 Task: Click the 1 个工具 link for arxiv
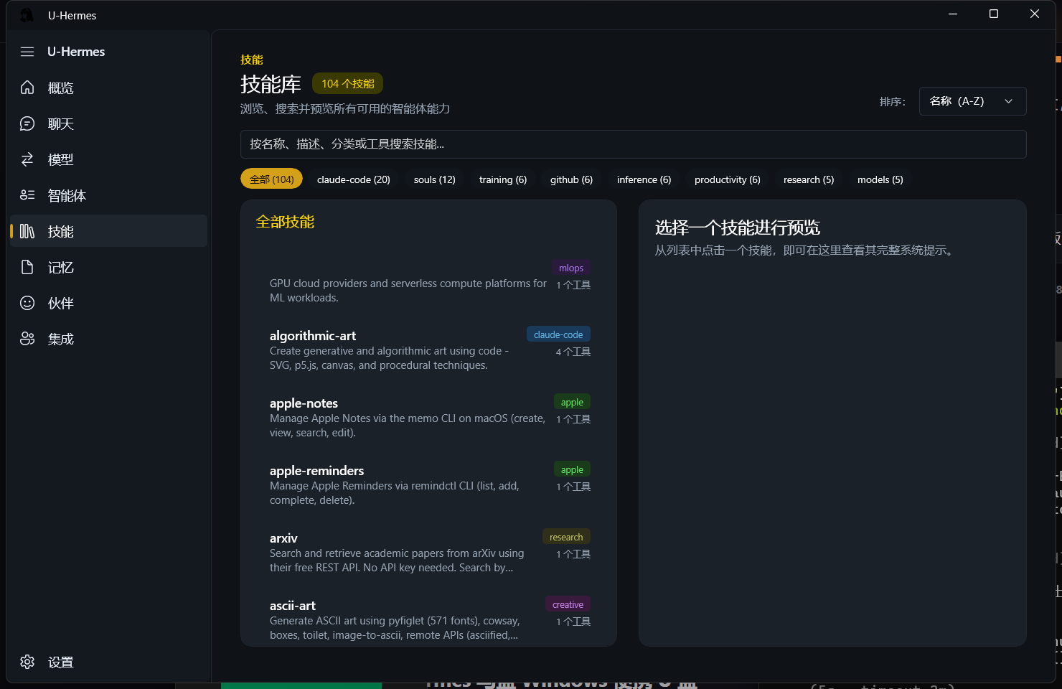[573, 553]
